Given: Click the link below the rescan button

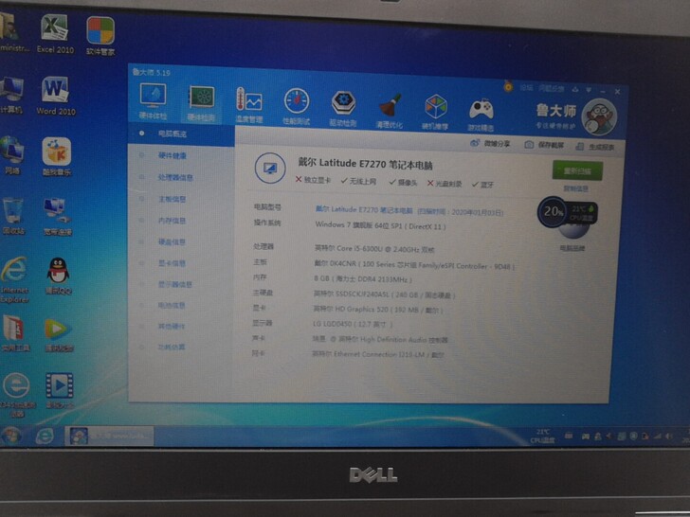Looking at the screenshot, I should 575,188.
